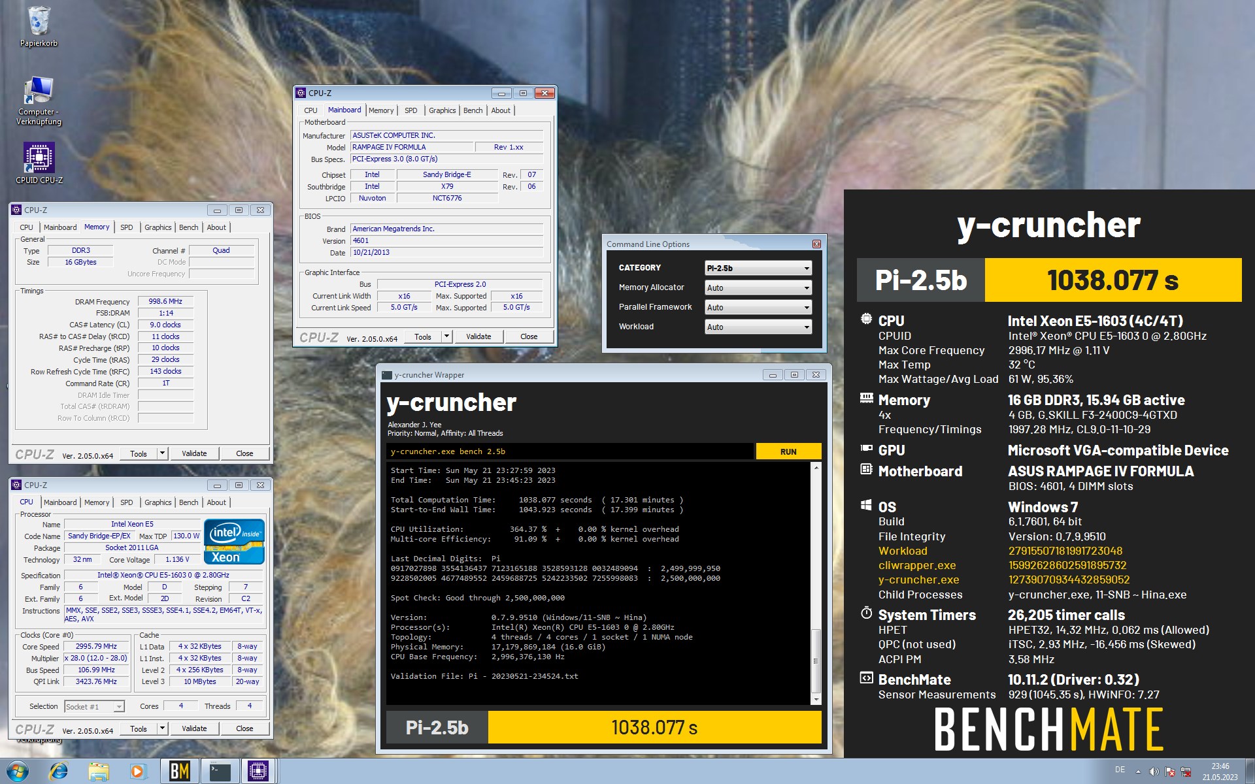Click network status tray icon
Screen dimensions: 1255x784
coord(1186,772)
